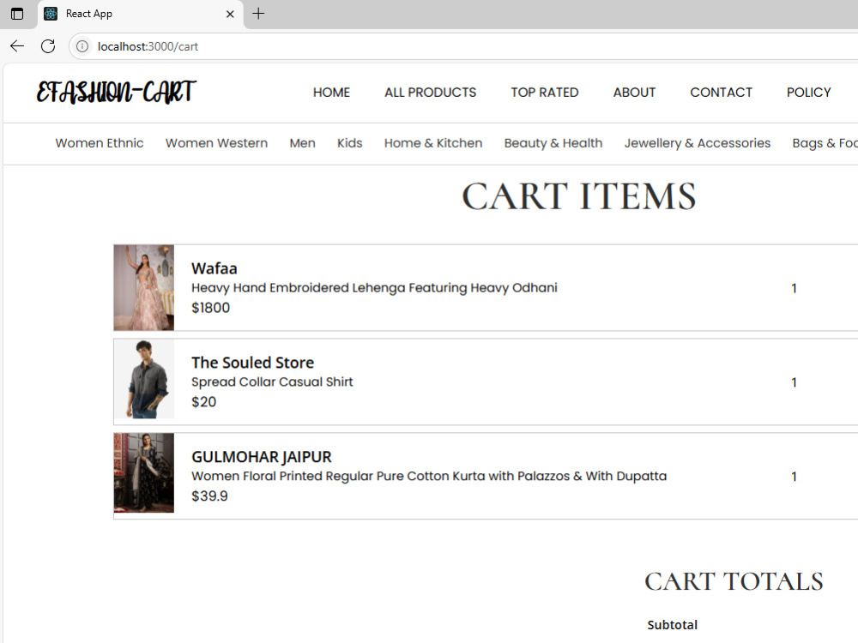This screenshot has height=643, width=858.
Task: Click the EFASHION-CART logo
Action: pyautogui.click(x=116, y=92)
